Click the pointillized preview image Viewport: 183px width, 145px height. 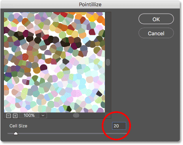pos(54,62)
